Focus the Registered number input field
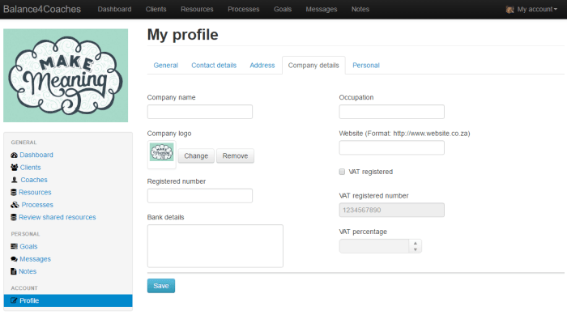The width and height of the screenshot is (567, 315). tap(199, 196)
